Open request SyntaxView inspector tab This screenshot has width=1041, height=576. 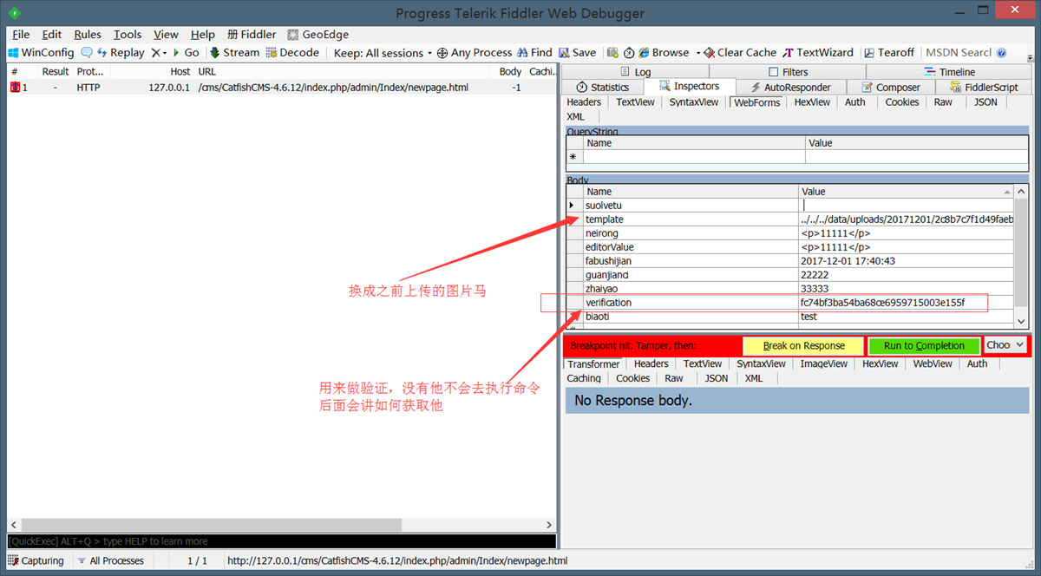[694, 102]
